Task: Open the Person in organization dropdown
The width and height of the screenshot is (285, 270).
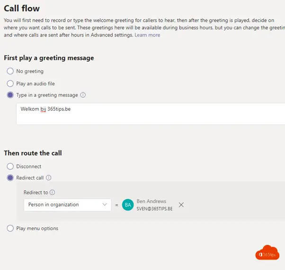Action: [x=67, y=205]
